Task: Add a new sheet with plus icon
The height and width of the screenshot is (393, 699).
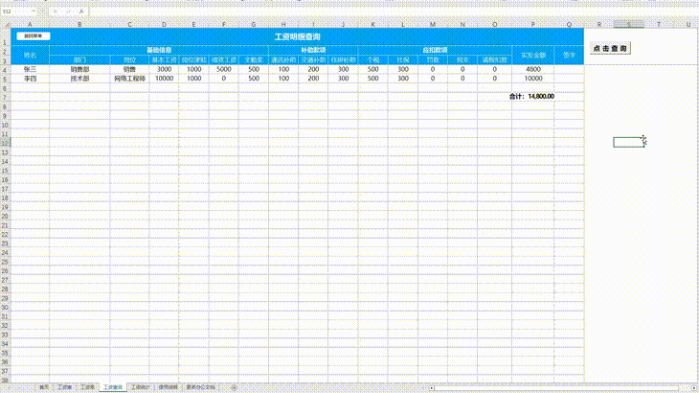Action: (x=236, y=387)
